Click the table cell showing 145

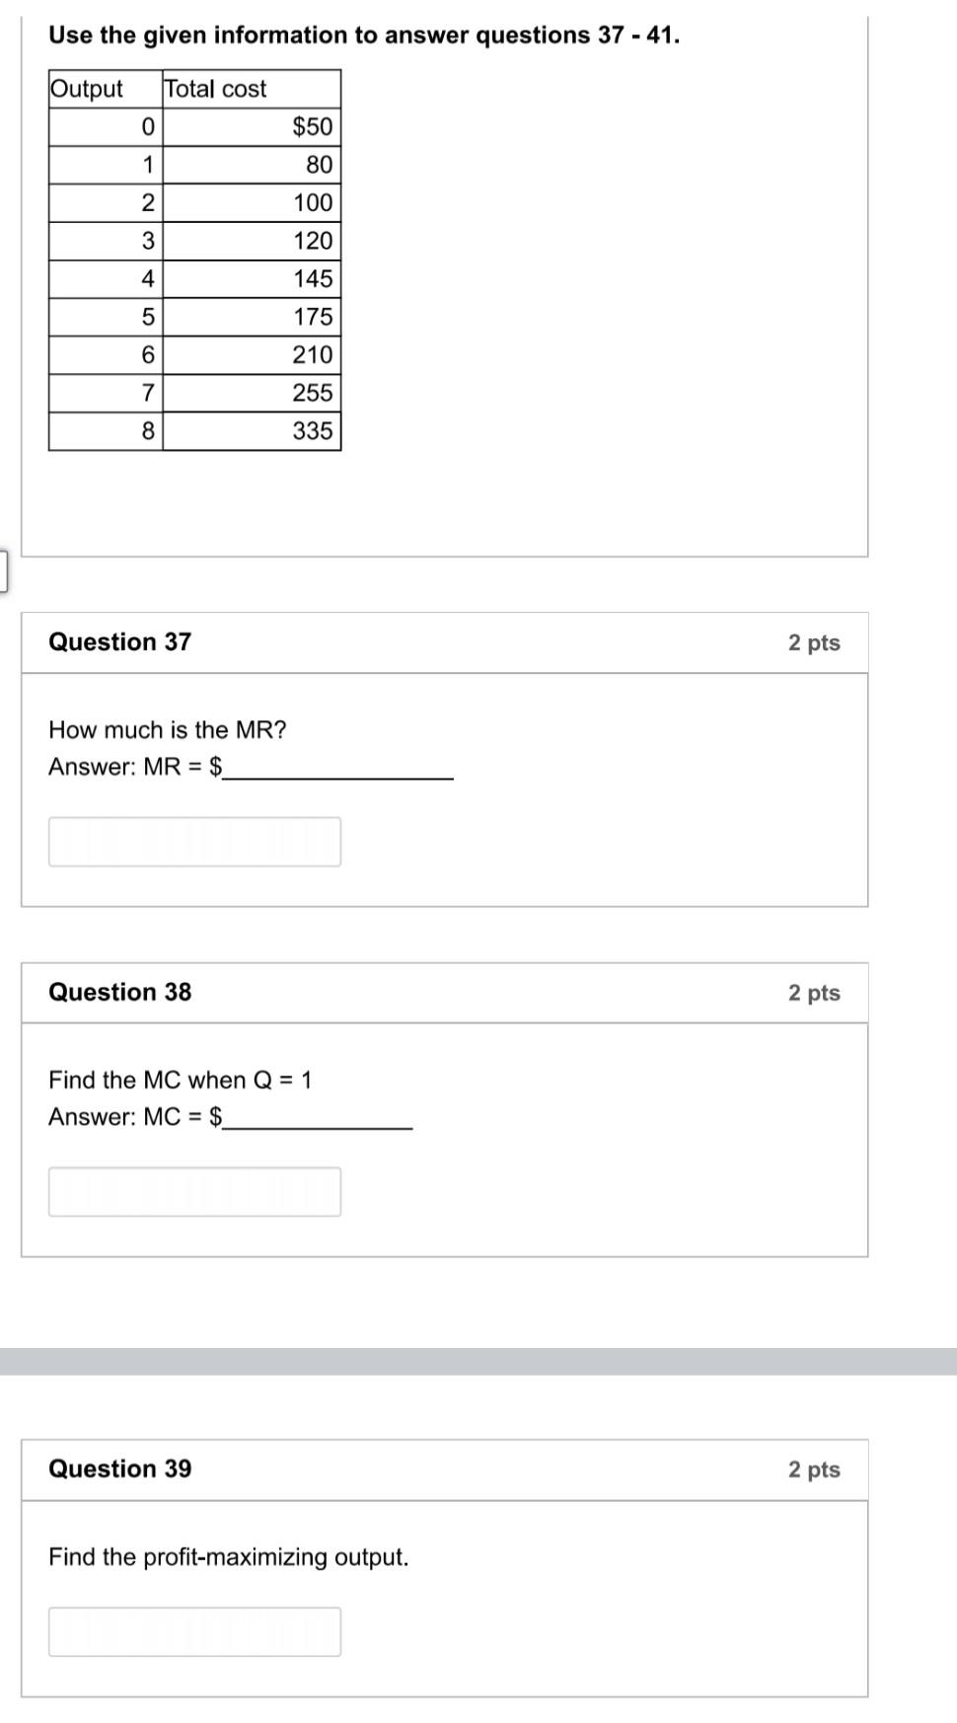[314, 278]
